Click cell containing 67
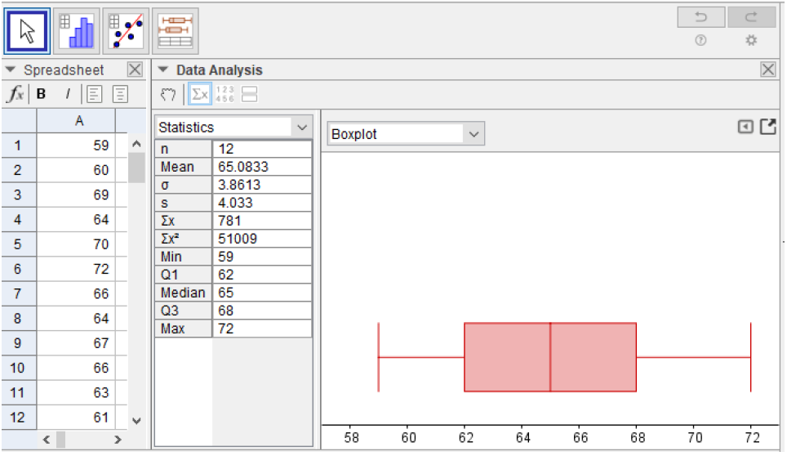 (76, 343)
